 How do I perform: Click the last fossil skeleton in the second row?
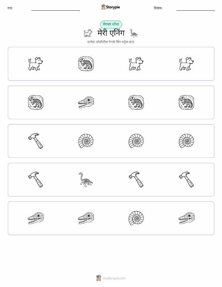coord(186,102)
